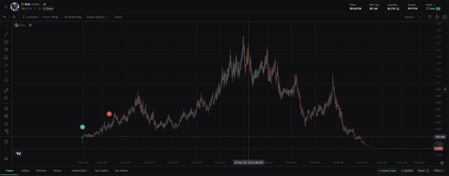Click Reset in the chart toolbar

point(119,17)
